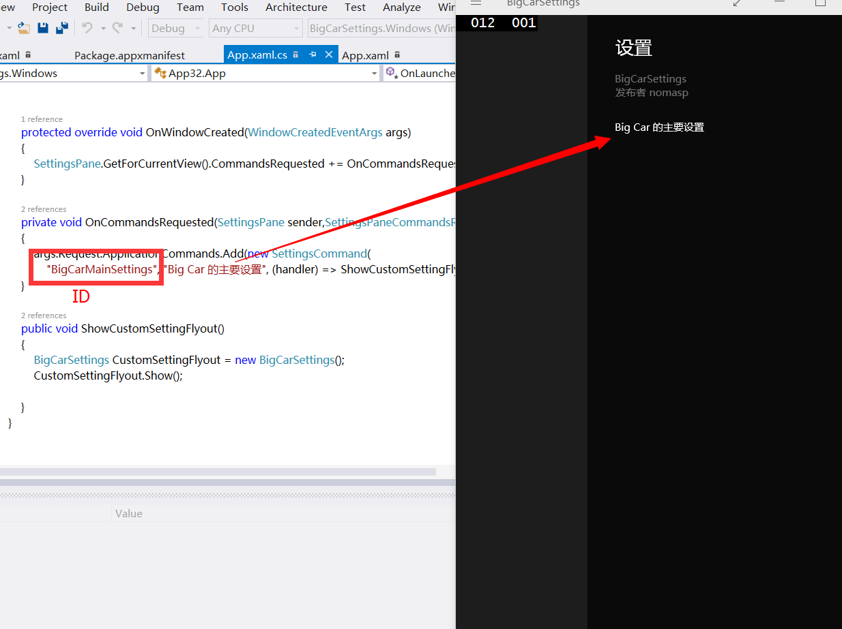Click the Redo arrow icon

(x=117, y=29)
